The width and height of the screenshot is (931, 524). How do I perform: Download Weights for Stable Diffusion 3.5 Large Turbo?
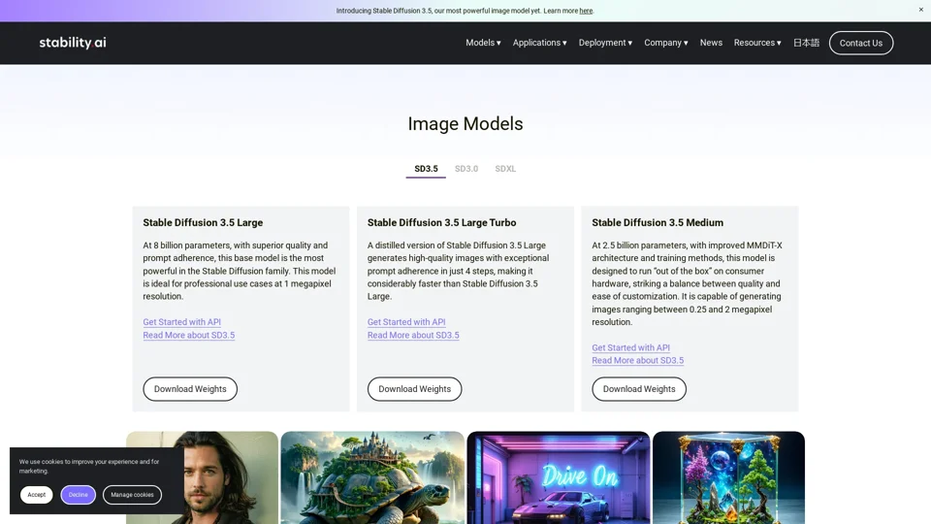pyautogui.click(x=414, y=389)
